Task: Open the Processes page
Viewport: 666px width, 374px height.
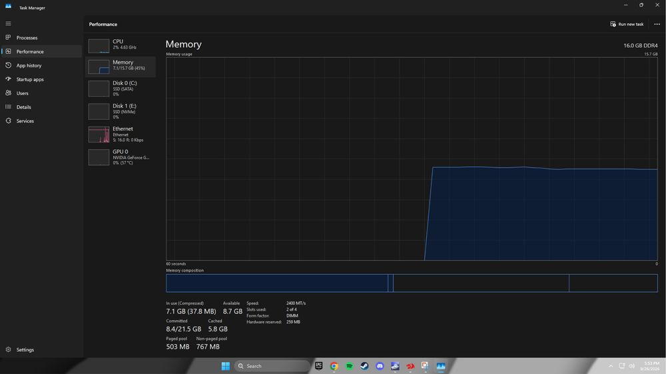Action: pos(41,38)
